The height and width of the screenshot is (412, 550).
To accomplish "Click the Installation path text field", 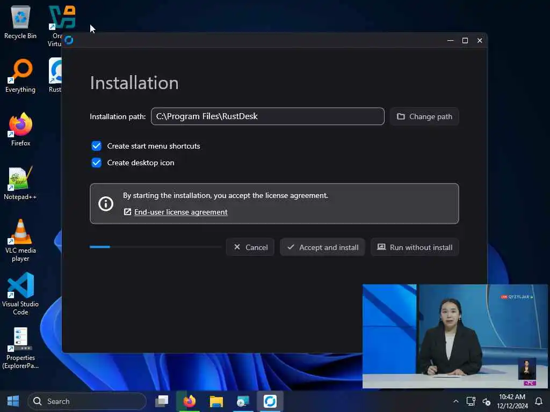I will click(267, 116).
